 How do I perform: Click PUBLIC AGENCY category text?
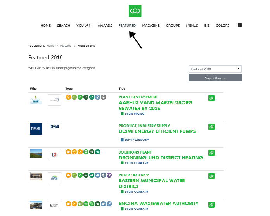(134, 175)
